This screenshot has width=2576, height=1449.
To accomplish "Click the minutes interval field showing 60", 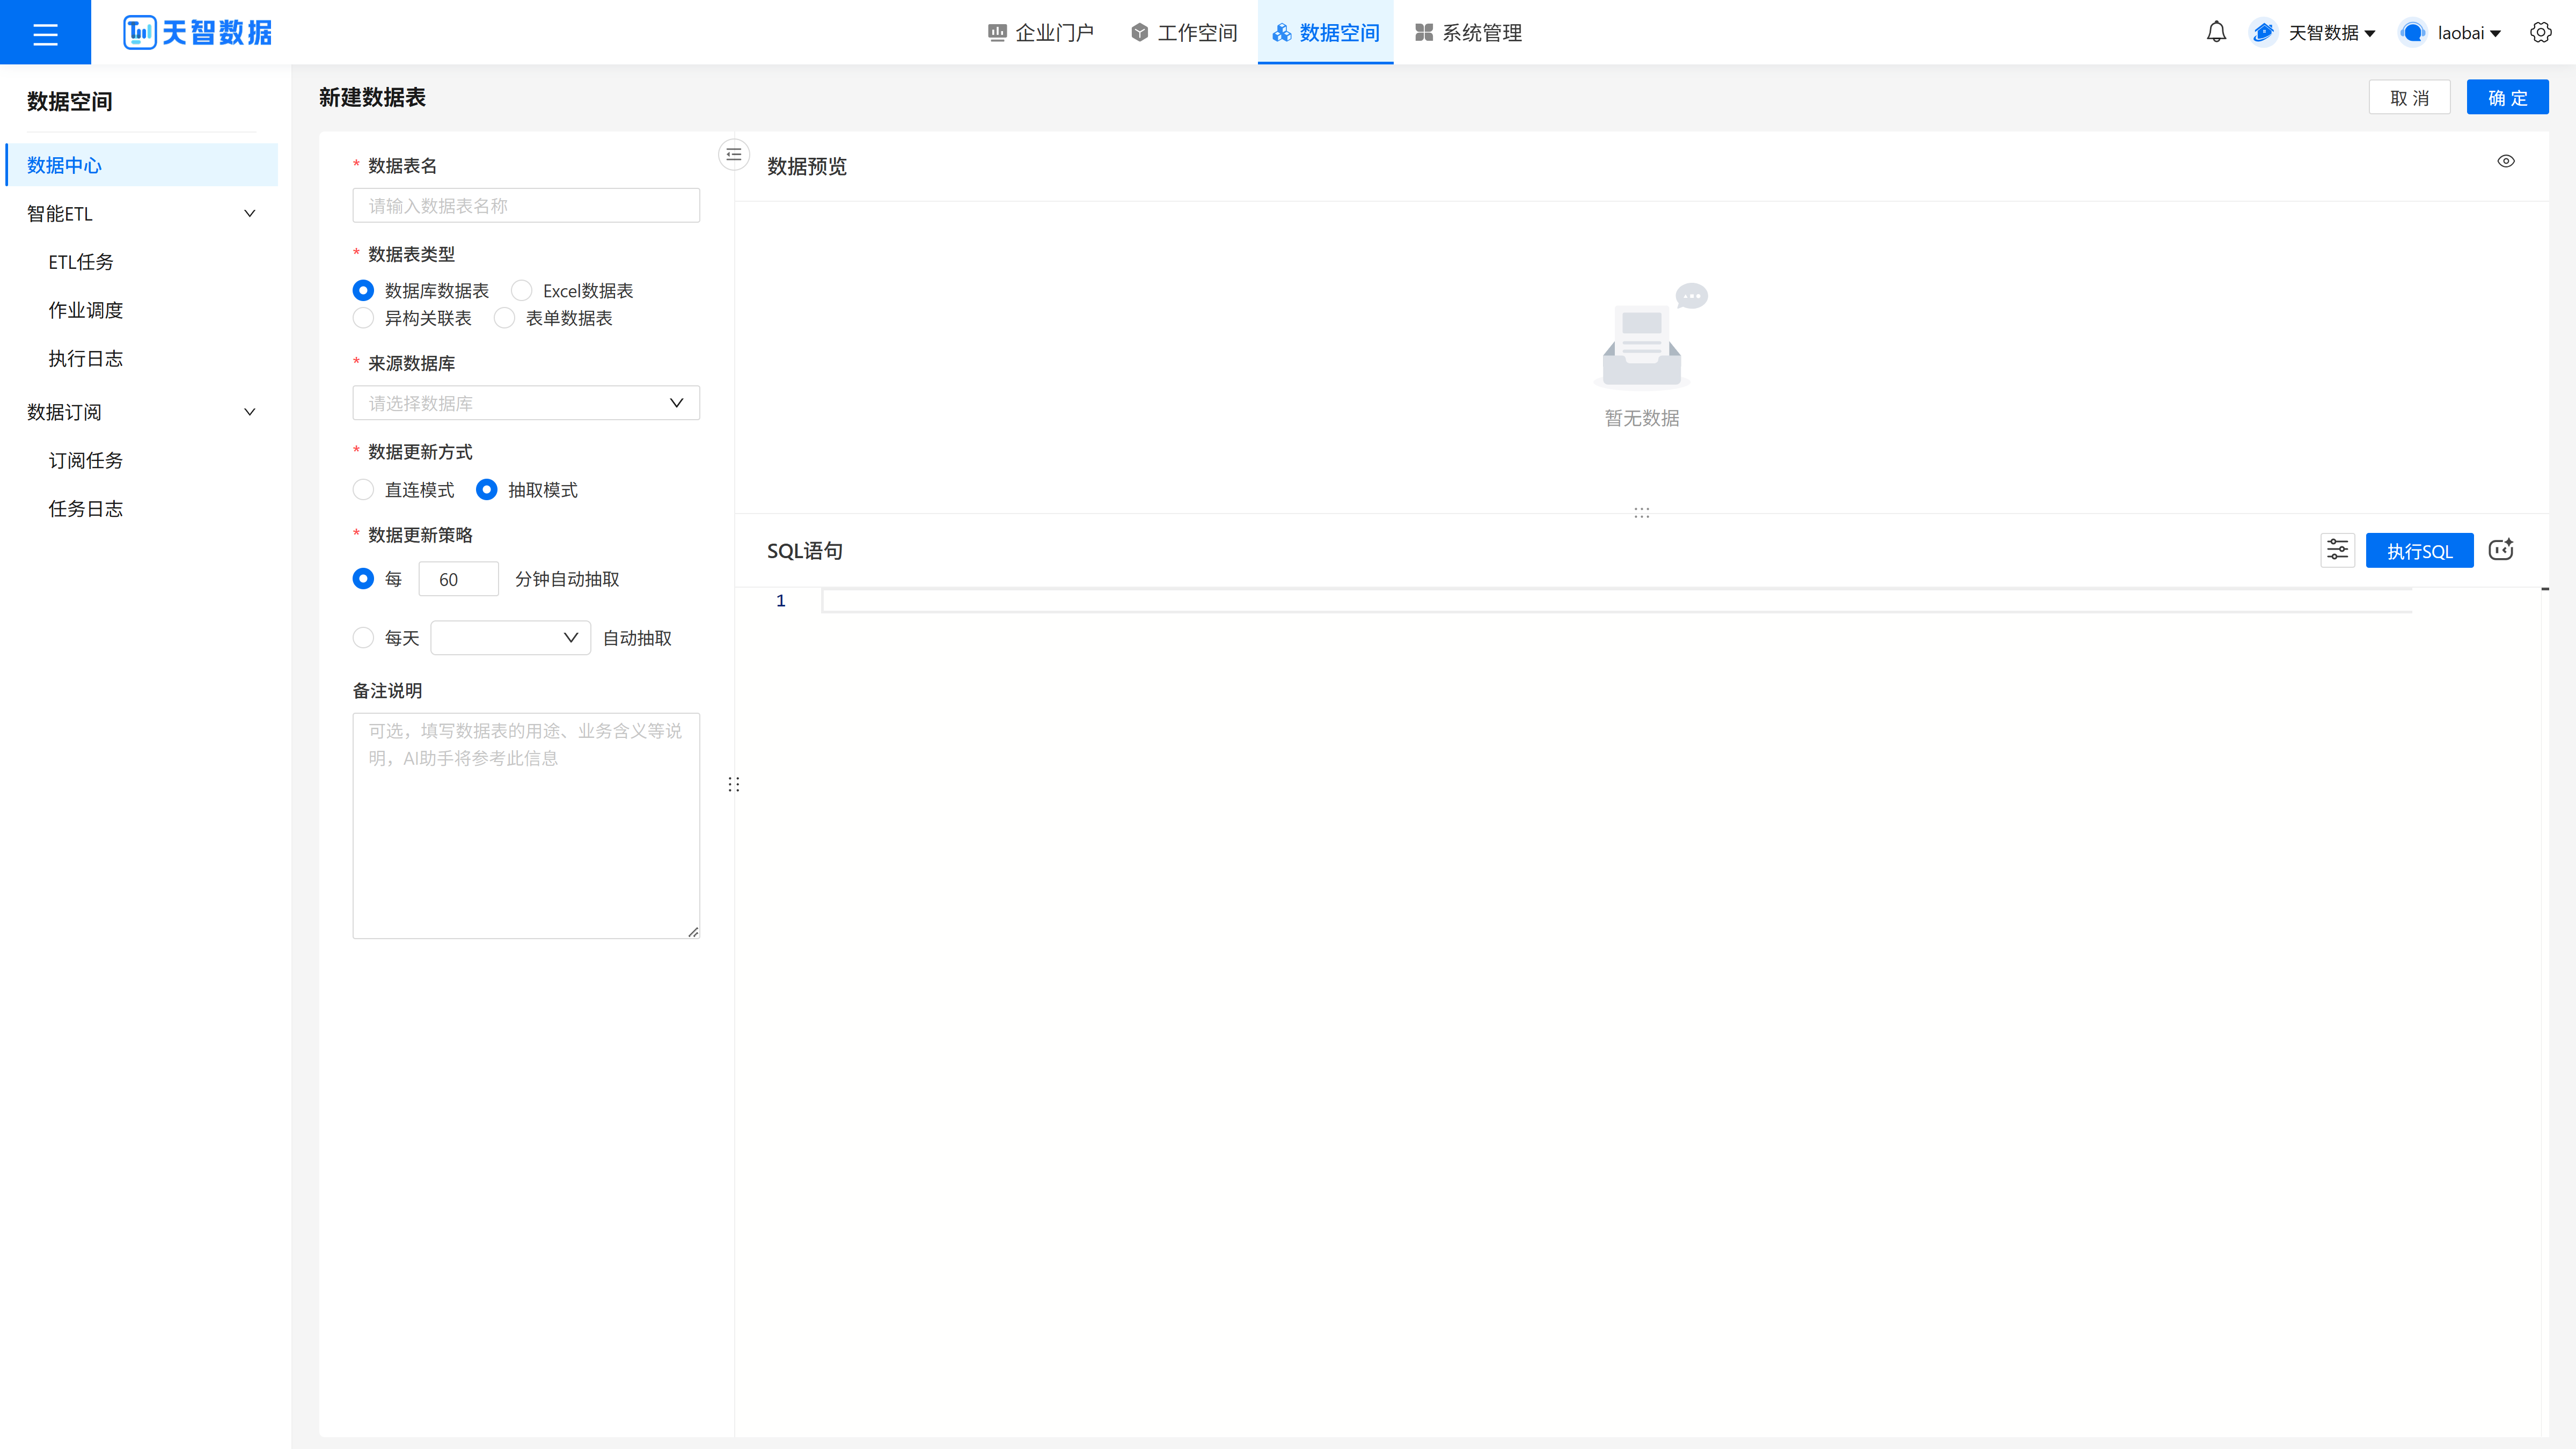I will click(458, 579).
